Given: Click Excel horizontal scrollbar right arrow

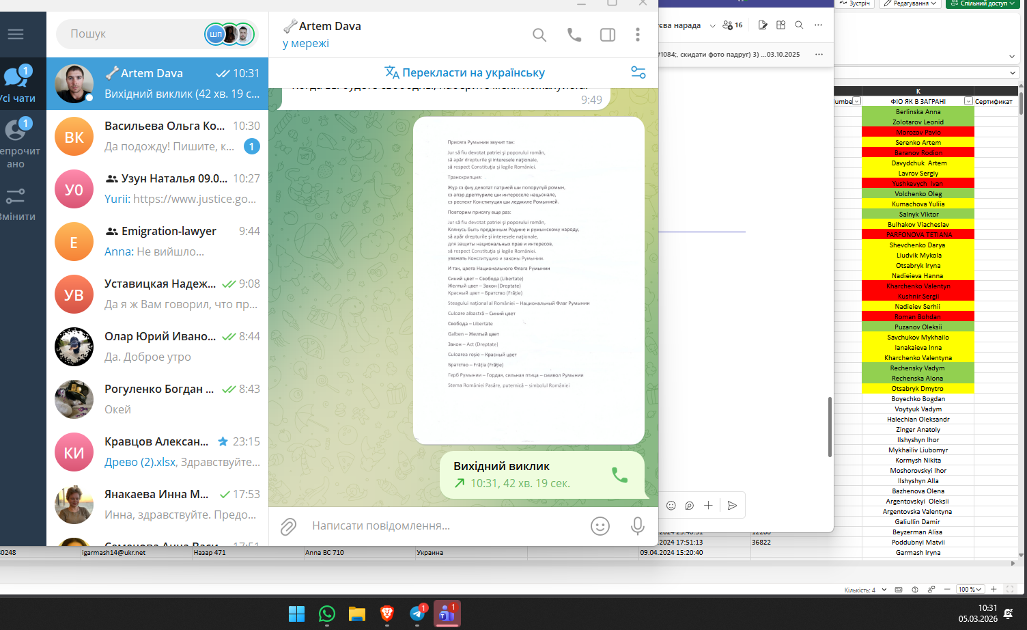Looking at the screenshot, I should click(x=1013, y=564).
